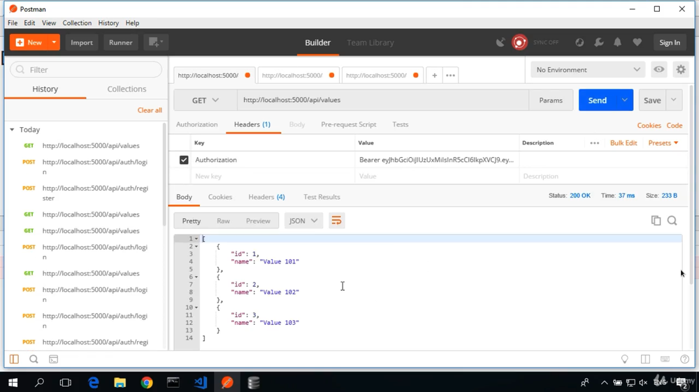Toggle sidebar icon in bottom bar

pos(14,359)
